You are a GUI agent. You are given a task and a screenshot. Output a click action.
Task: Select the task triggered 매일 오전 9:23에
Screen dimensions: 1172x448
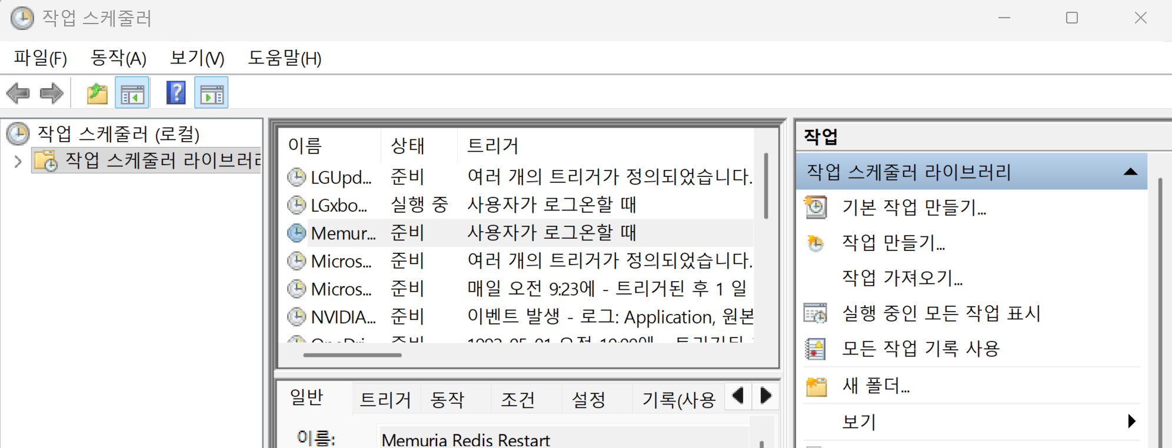click(607, 289)
